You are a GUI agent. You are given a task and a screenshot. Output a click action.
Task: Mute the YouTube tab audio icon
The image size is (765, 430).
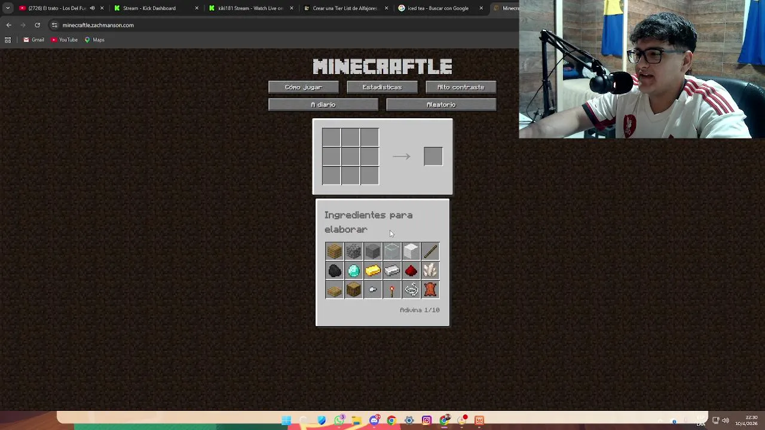pos(92,8)
